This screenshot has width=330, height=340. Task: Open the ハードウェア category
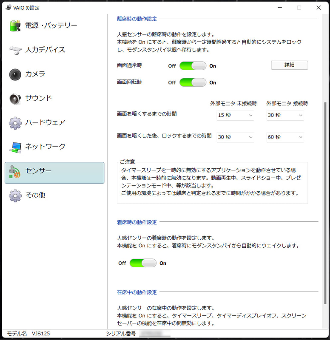(x=45, y=122)
